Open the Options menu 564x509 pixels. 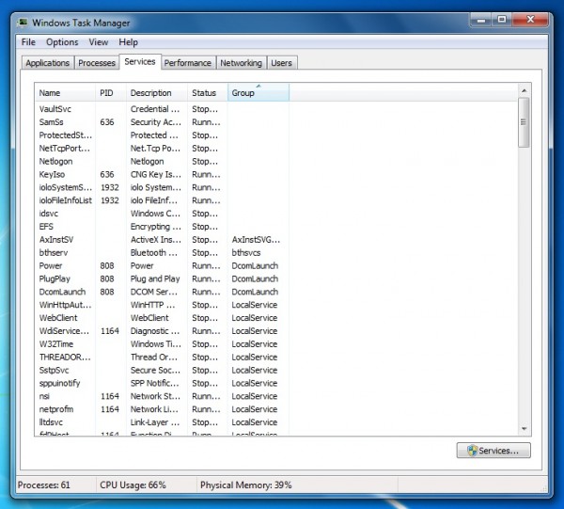coord(62,42)
